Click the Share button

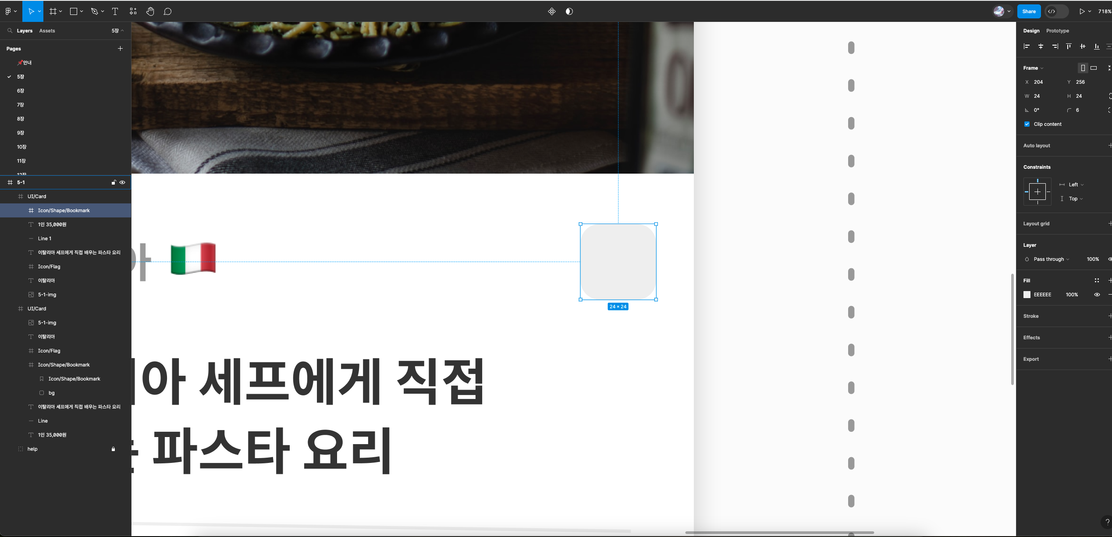1029,11
